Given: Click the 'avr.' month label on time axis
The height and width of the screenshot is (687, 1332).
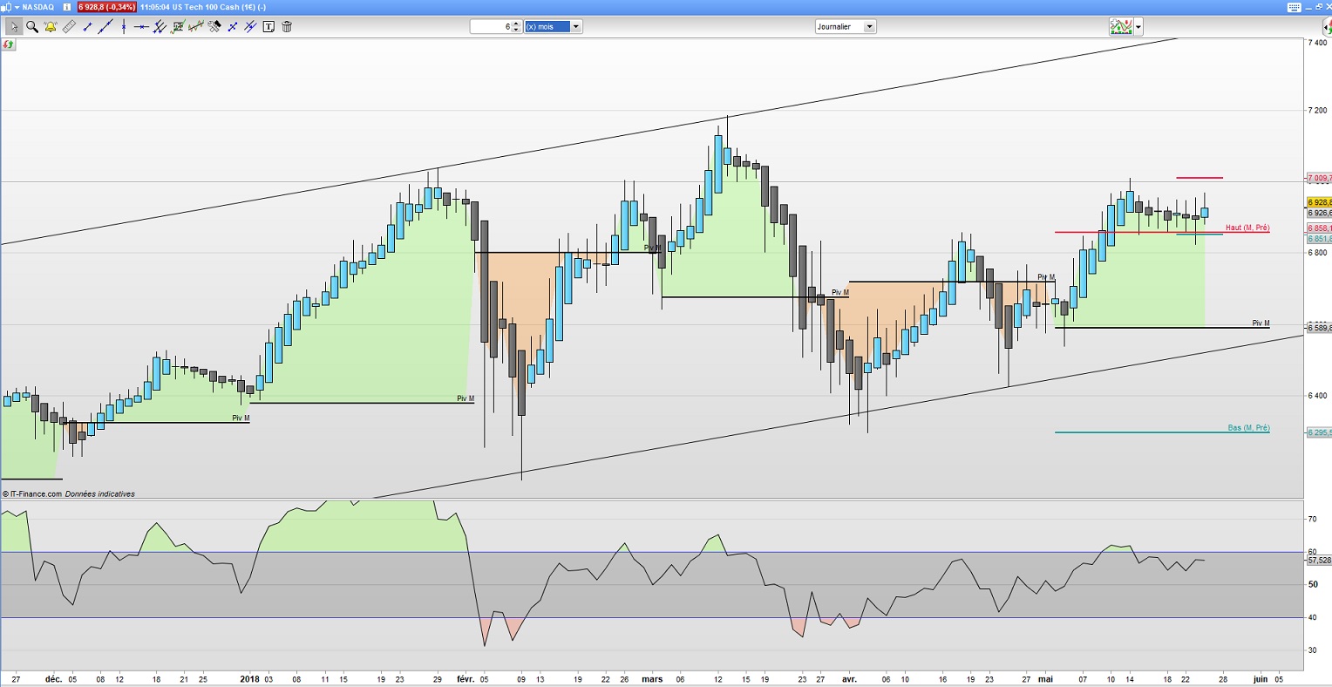Looking at the screenshot, I should [849, 679].
